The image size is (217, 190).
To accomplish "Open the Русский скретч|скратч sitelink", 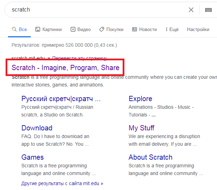I will [61, 99].
